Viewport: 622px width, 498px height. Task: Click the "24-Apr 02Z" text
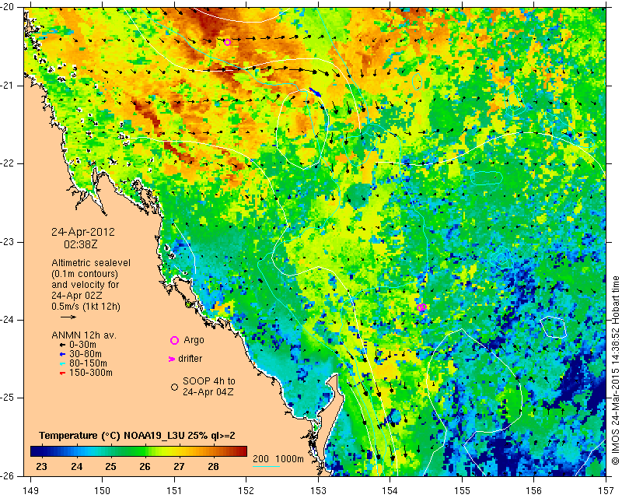tap(76, 296)
